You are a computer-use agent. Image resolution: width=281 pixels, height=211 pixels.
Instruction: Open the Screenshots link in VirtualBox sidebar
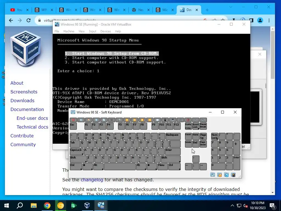[24, 92]
